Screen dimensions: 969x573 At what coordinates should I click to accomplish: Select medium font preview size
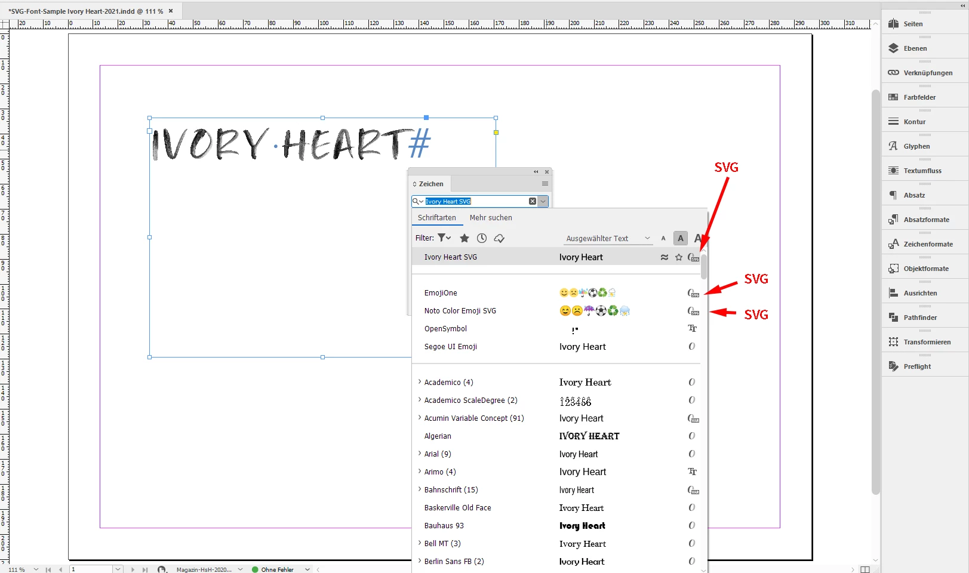(681, 238)
